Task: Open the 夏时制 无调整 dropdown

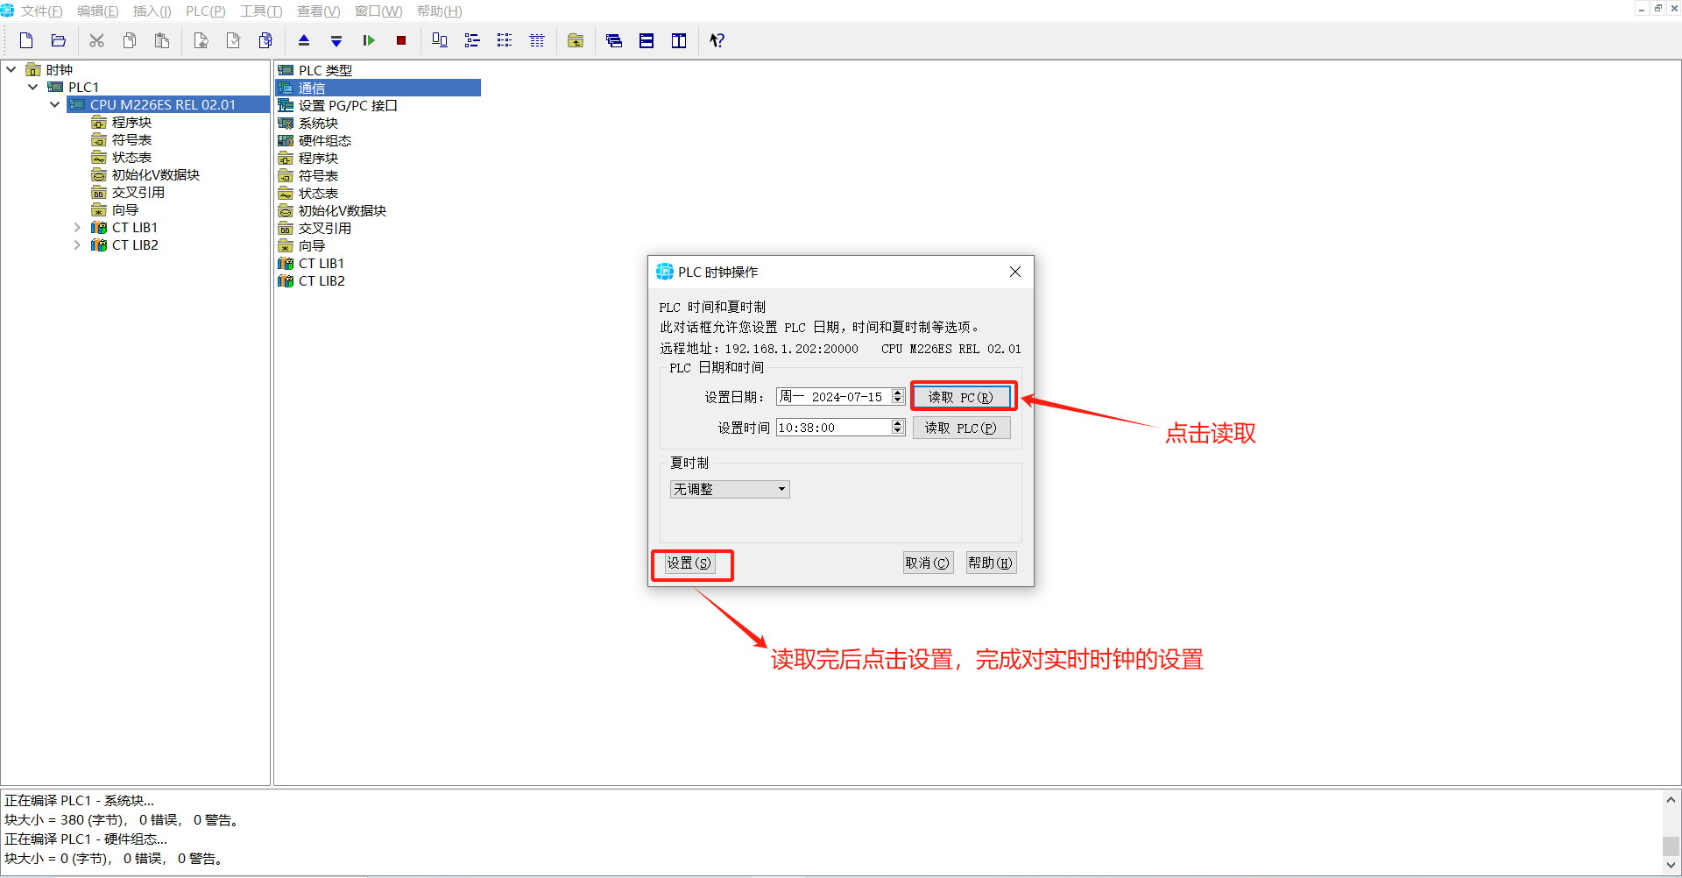Action: 730,489
